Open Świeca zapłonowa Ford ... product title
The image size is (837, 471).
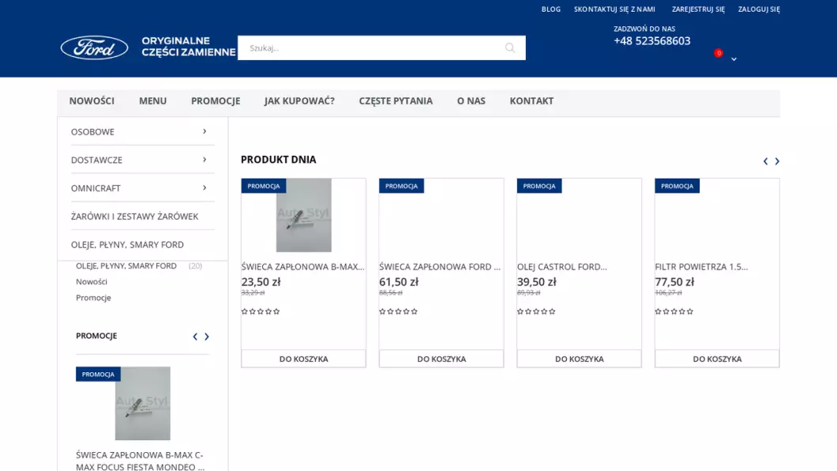[440, 266]
